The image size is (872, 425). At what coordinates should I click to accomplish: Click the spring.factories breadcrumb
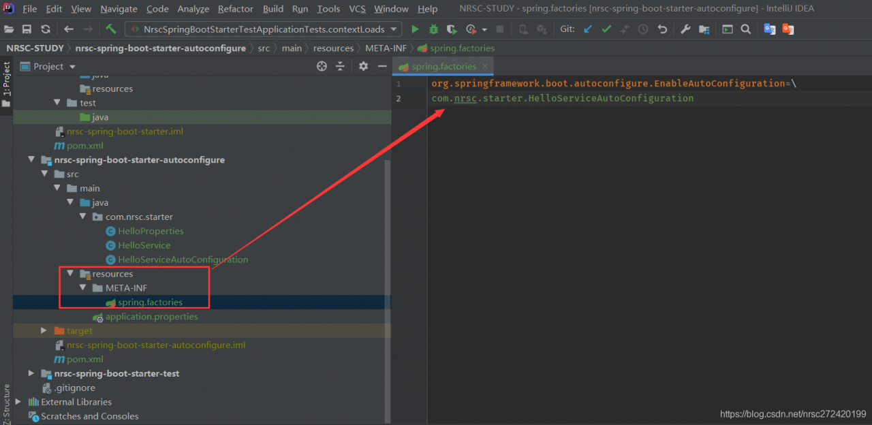tap(456, 48)
